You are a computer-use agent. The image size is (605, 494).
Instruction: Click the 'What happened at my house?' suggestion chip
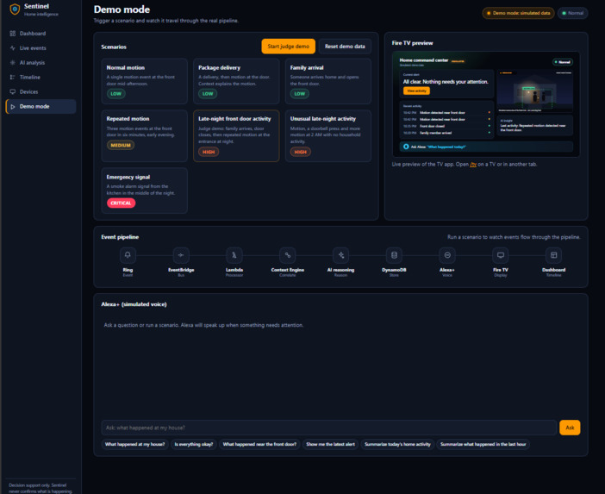tap(135, 444)
